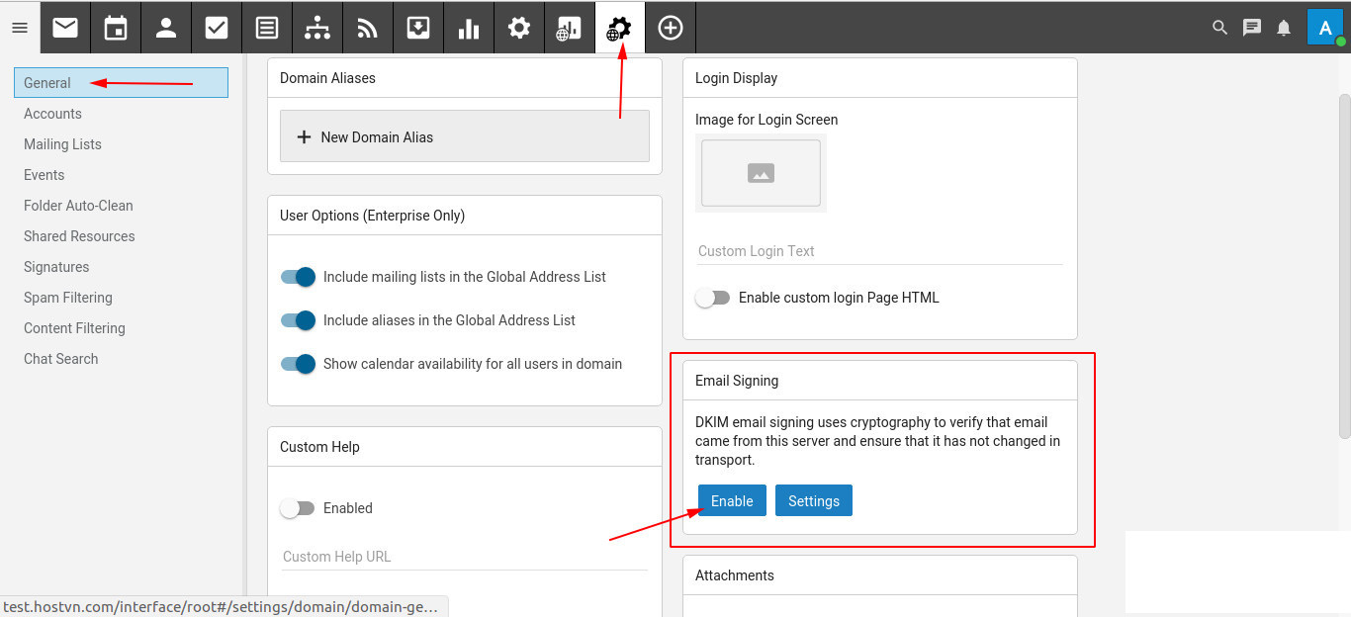
Task: Toggle Include mailing lists in Global Address List
Action: click(298, 277)
